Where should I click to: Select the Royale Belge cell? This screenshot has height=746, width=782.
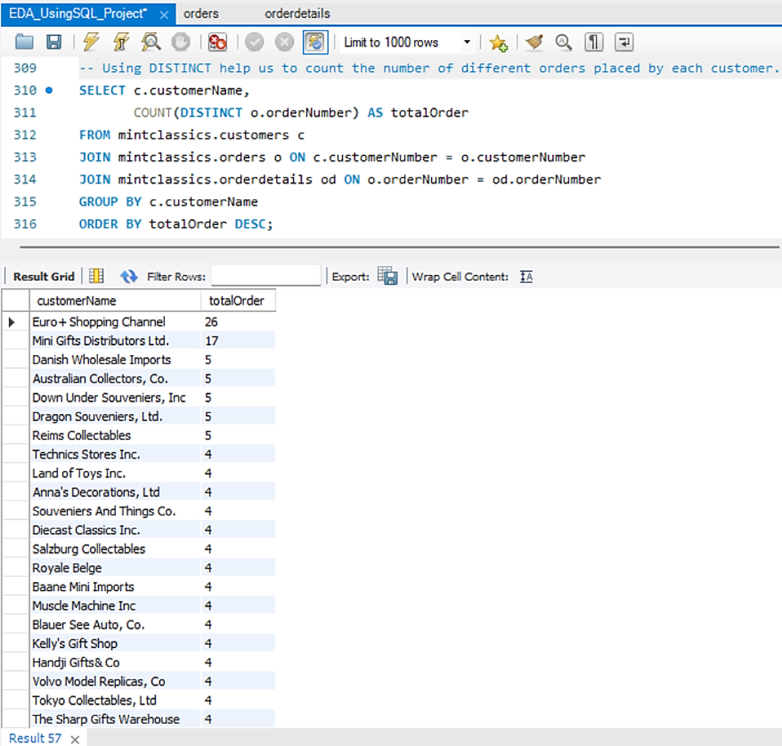(x=115, y=568)
